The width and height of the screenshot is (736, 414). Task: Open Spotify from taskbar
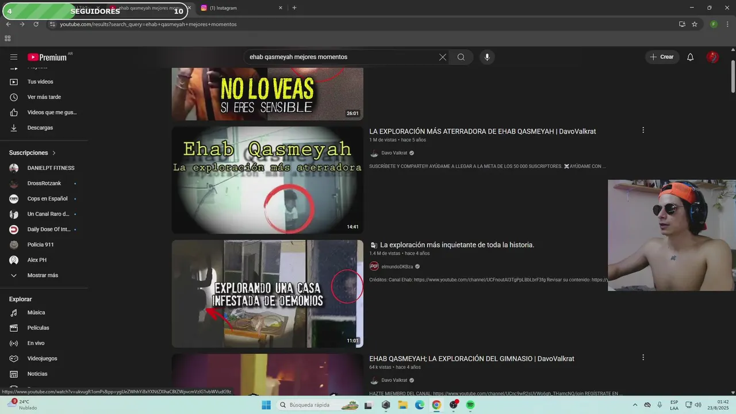[x=470, y=405]
